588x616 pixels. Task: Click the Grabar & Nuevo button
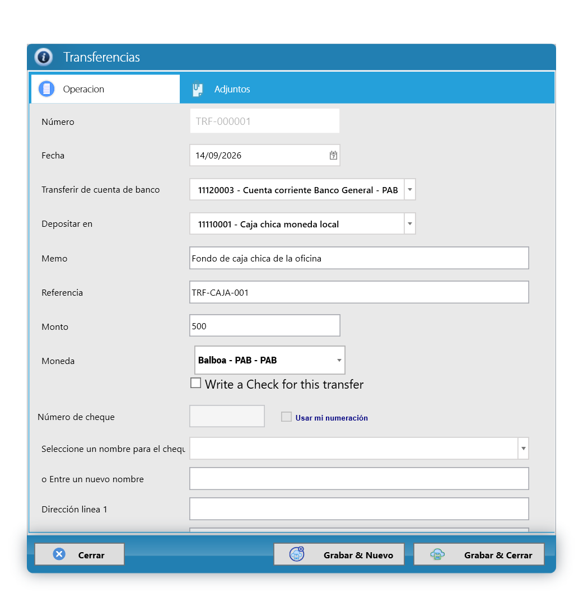tap(339, 554)
